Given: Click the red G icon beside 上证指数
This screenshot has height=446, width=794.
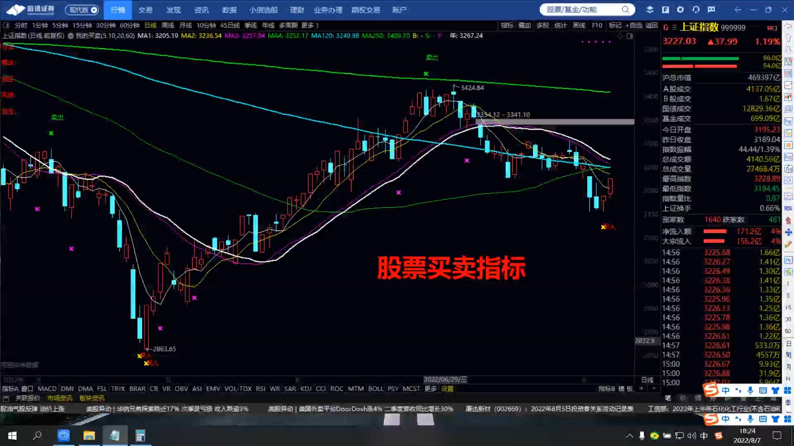Looking at the screenshot, I should point(666,28).
